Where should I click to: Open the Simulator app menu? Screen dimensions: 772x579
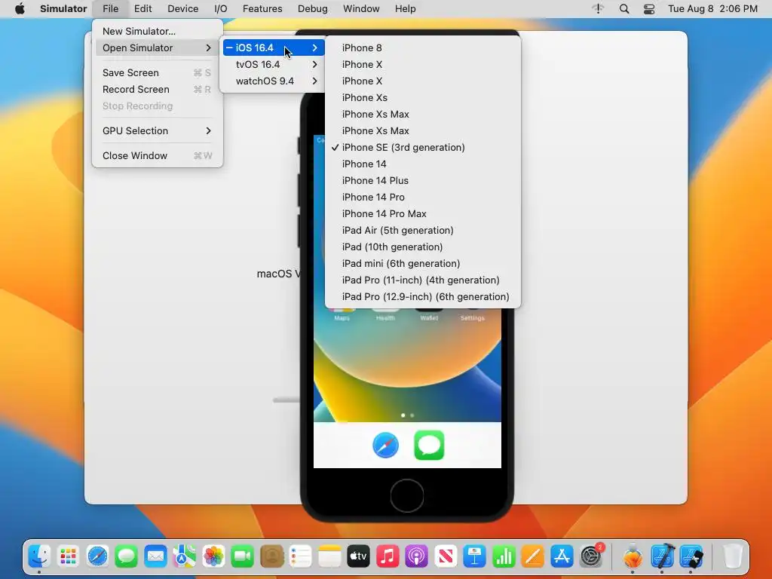pyautogui.click(x=63, y=9)
